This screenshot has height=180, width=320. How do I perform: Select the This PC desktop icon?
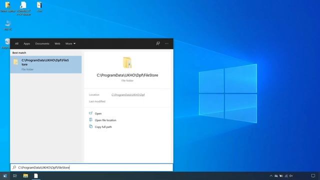tap(8, 25)
